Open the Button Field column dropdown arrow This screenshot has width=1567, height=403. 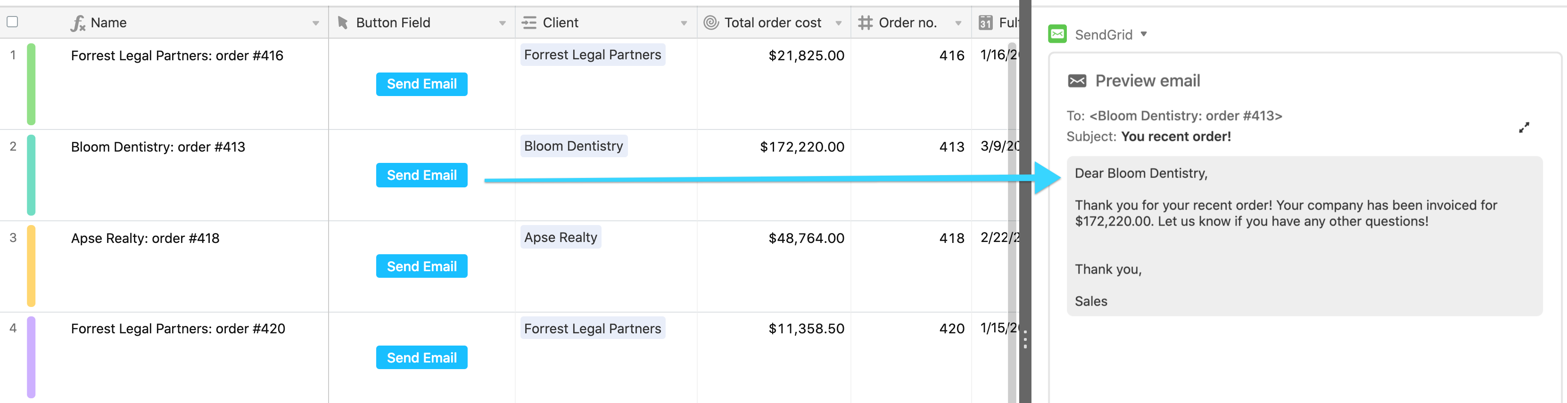503,24
